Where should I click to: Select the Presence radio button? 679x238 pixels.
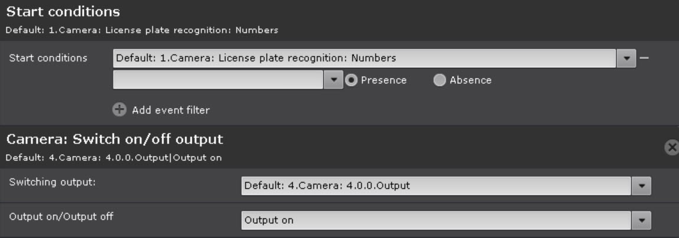point(352,80)
